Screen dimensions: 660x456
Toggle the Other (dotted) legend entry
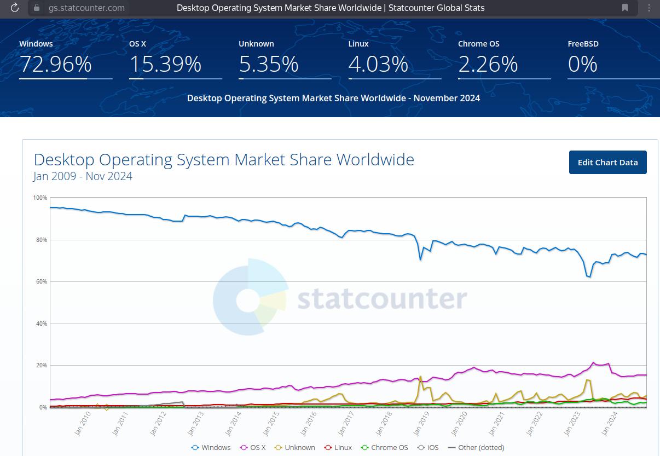pyautogui.click(x=476, y=447)
